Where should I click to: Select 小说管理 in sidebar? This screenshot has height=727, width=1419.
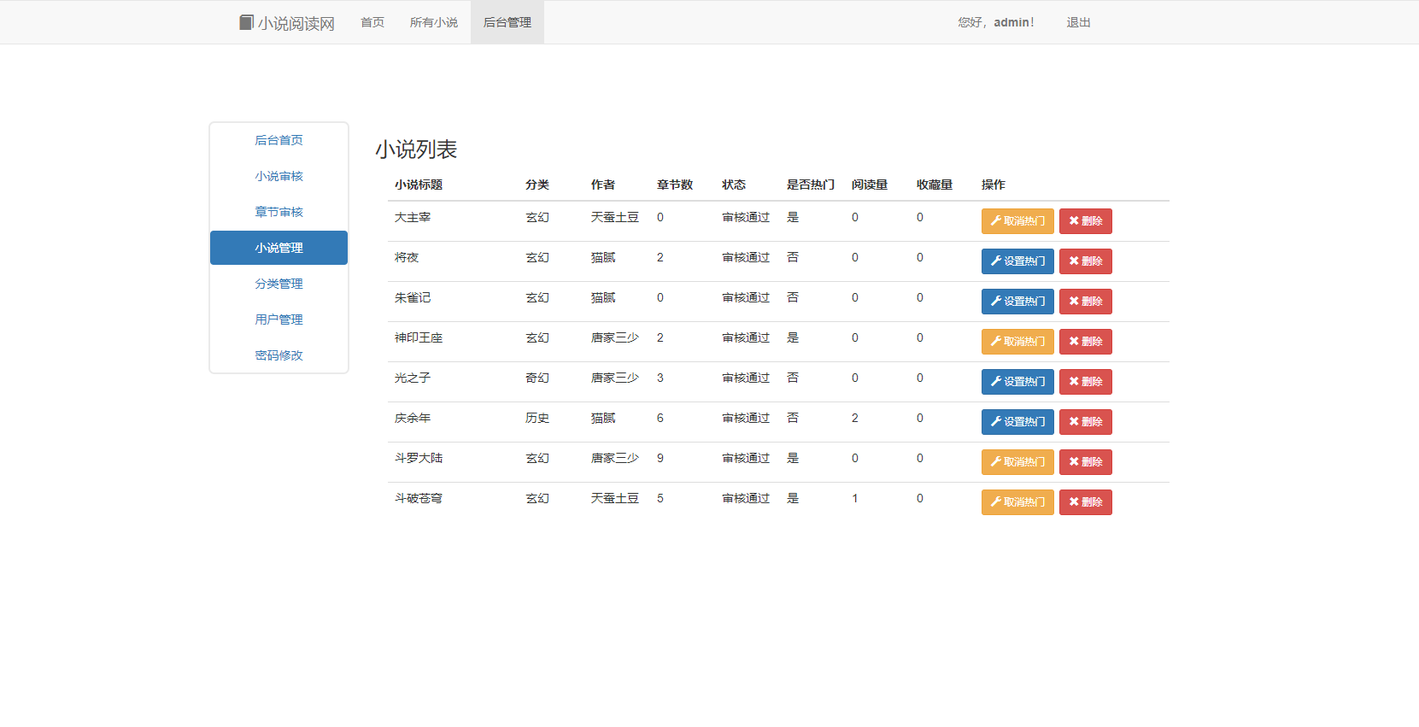point(279,248)
